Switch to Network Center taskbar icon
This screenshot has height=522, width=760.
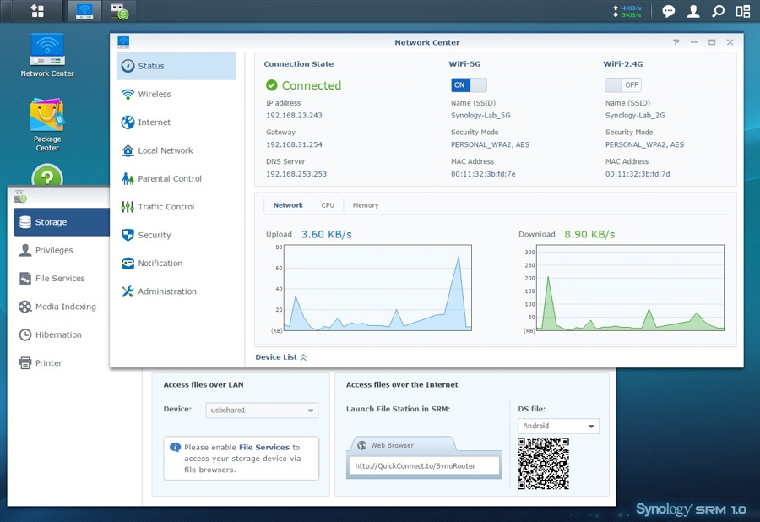[84, 11]
